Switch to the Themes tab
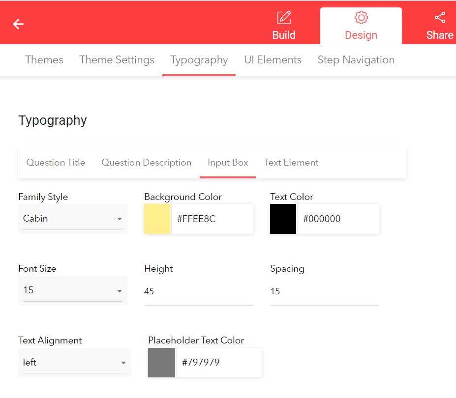Viewport: 456px width, 398px height. [44, 60]
